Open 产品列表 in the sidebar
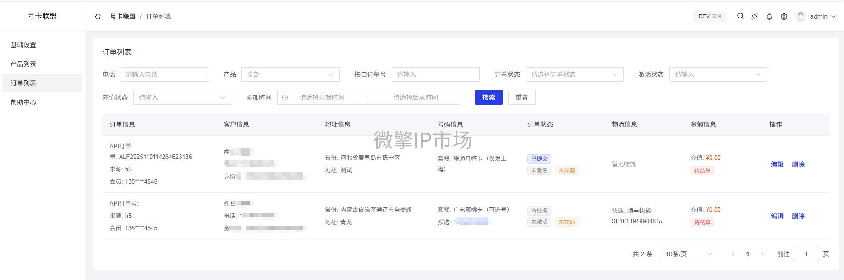This screenshot has height=280, width=844. click(x=23, y=64)
